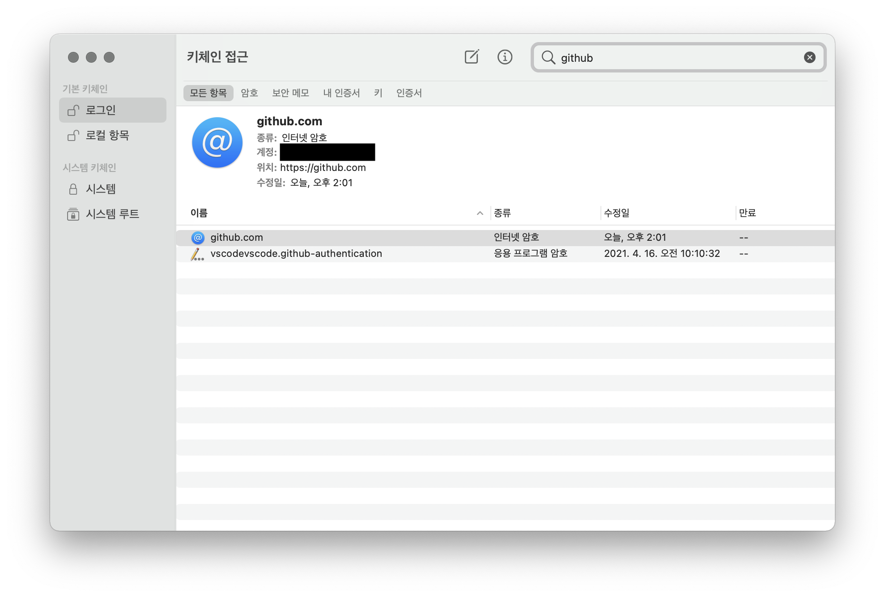This screenshot has height=597, width=885.
Task: Switch to the 키 category tab
Action: 378,93
